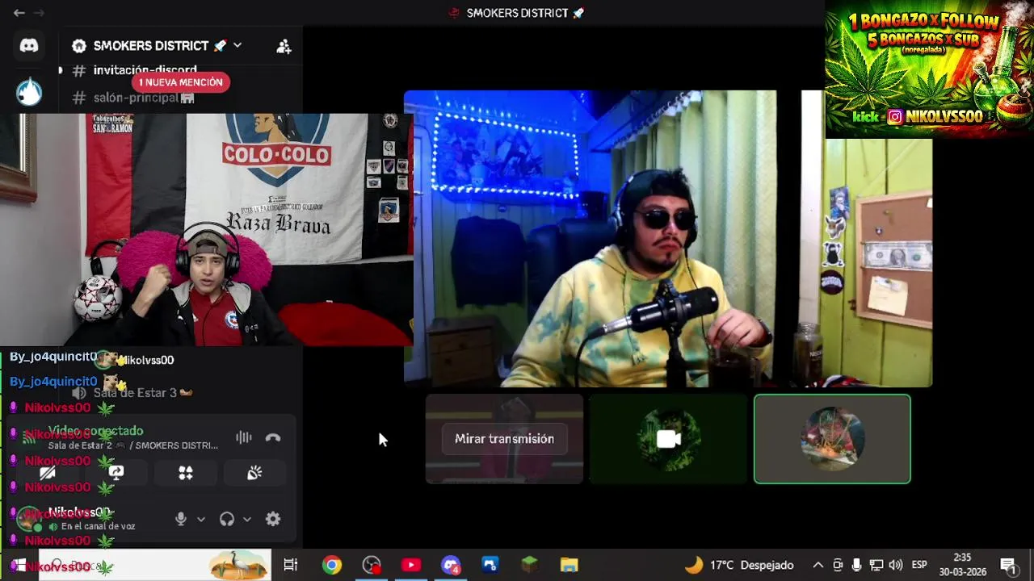Go forward with the right arrow
1034x581 pixels.
(x=38, y=13)
